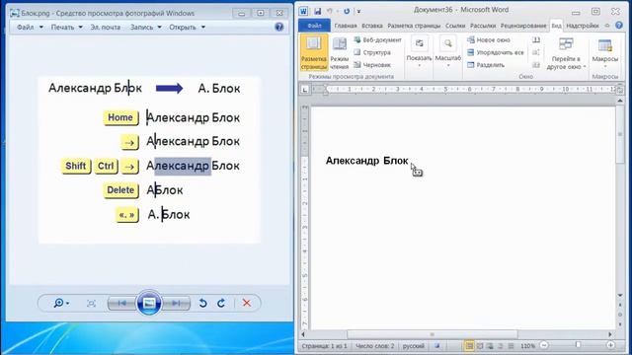Select the Разметка страницы view mode button
Viewport: 632px width, 355px height.
[x=314, y=52]
